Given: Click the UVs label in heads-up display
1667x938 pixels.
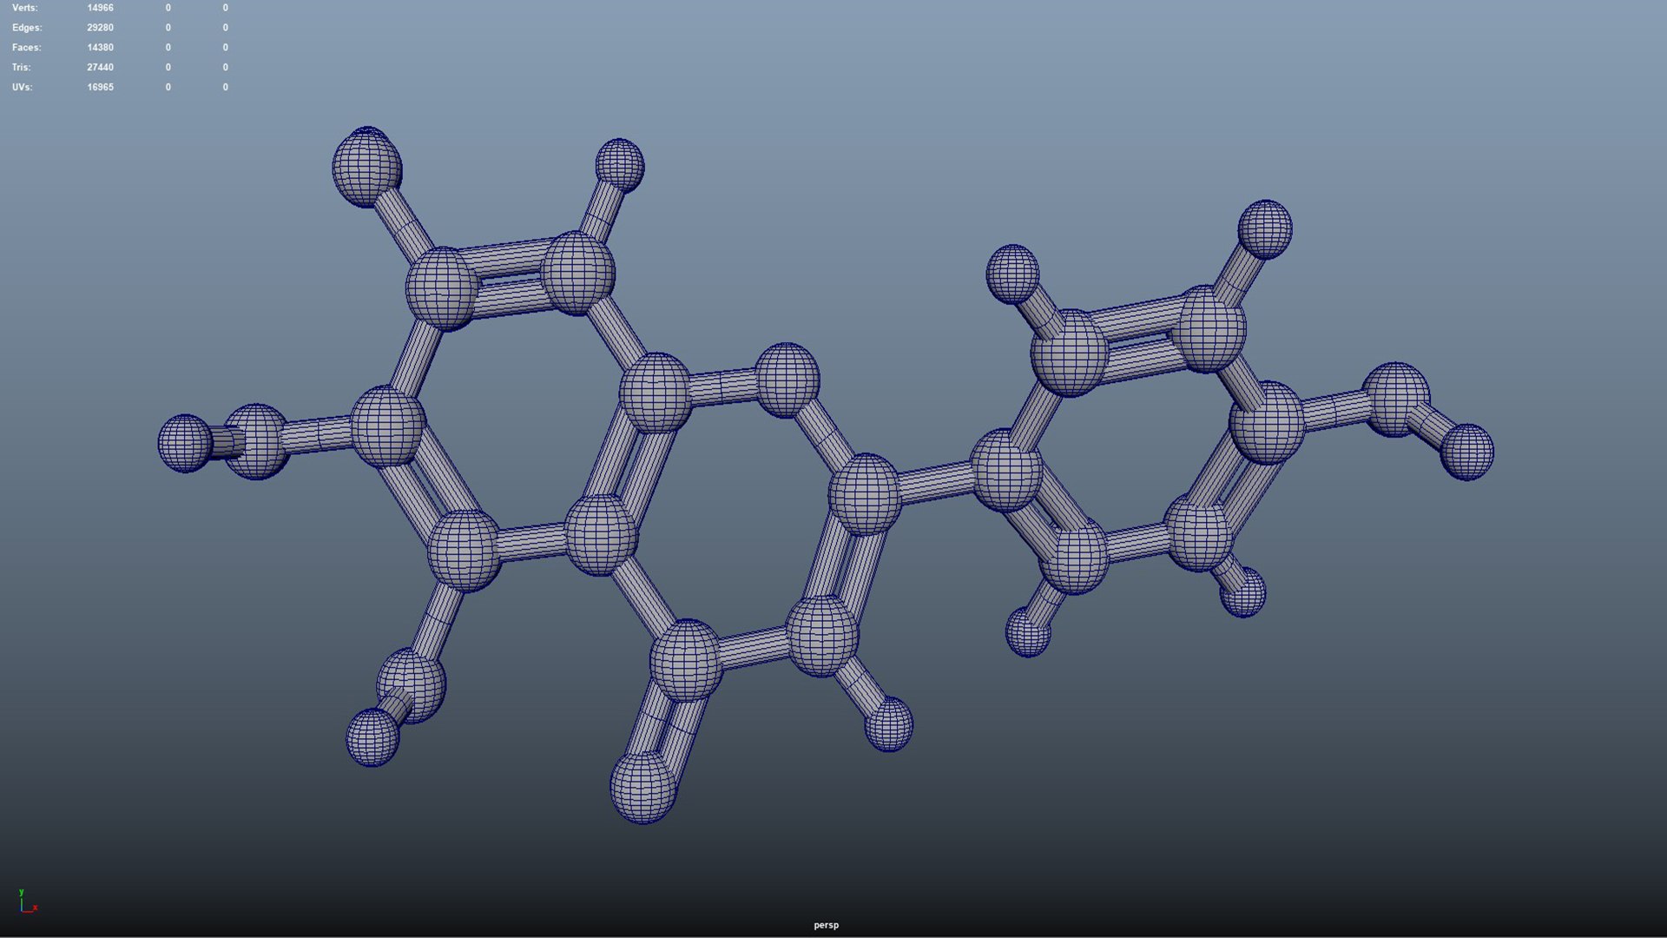Looking at the screenshot, I should click(22, 88).
